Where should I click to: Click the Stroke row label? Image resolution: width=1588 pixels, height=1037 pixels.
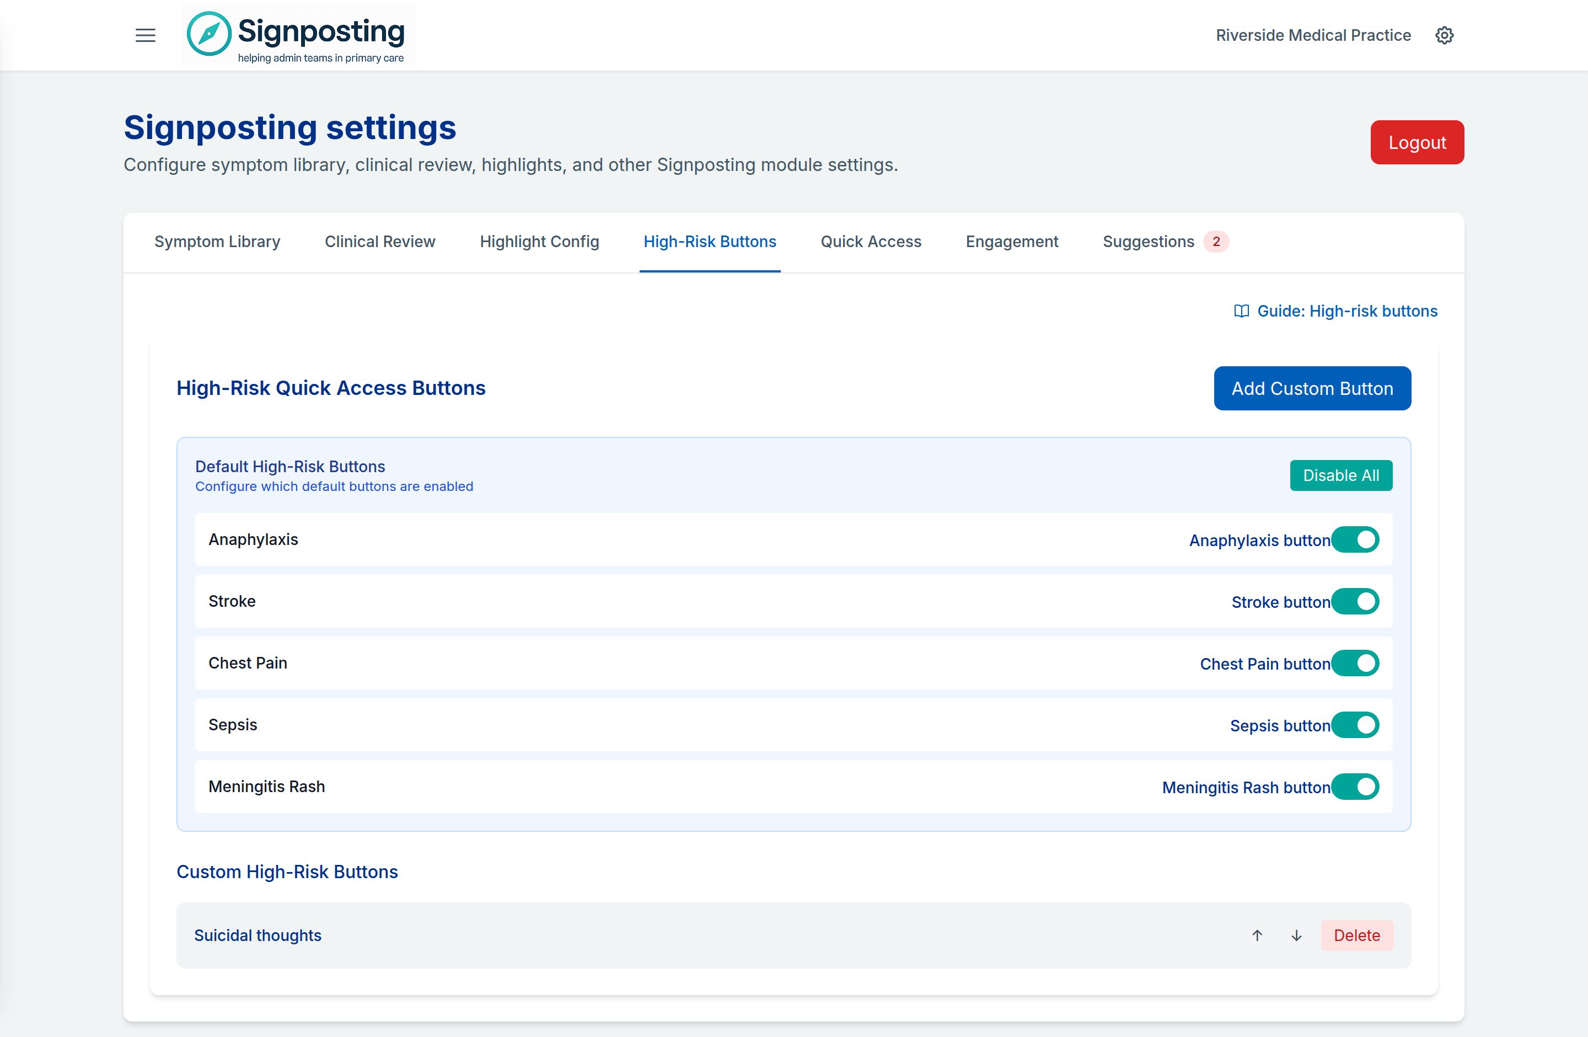(x=232, y=601)
